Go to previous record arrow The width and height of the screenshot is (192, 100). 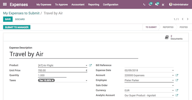click(x=182, y=19)
